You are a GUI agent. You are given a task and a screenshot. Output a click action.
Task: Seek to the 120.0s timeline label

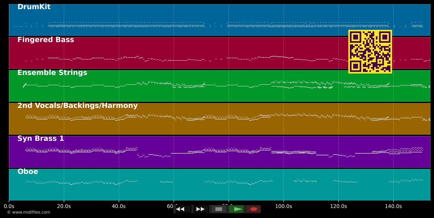coord(339,206)
